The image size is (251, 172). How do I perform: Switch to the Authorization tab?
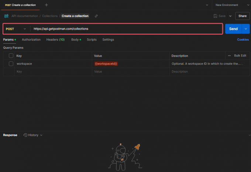click(31, 40)
